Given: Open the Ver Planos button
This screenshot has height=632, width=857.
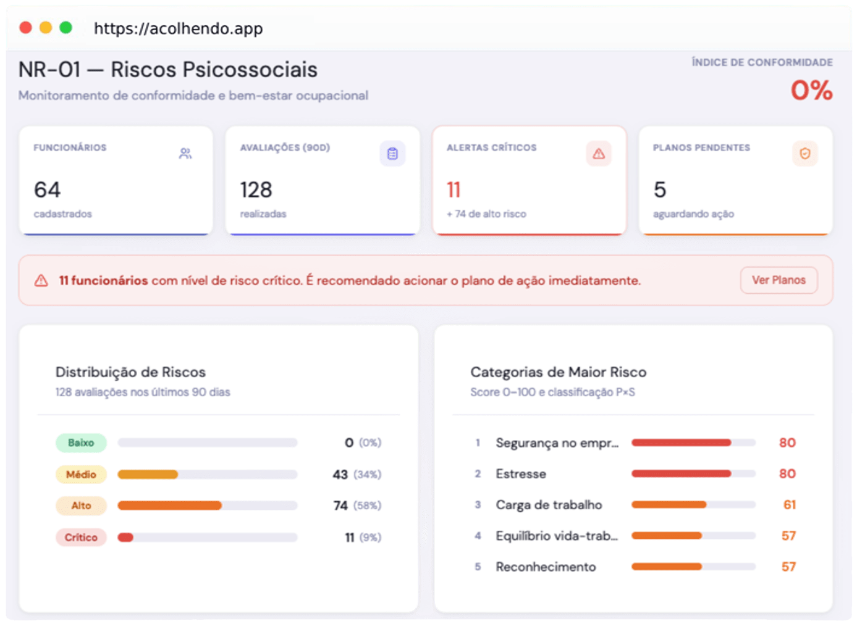Looking at the screenshot, I should 779,280.
